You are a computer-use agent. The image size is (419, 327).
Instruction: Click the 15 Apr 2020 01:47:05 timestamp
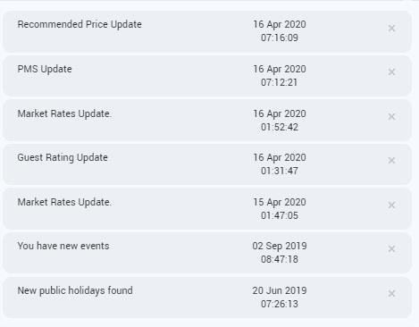tap(280, 209)
